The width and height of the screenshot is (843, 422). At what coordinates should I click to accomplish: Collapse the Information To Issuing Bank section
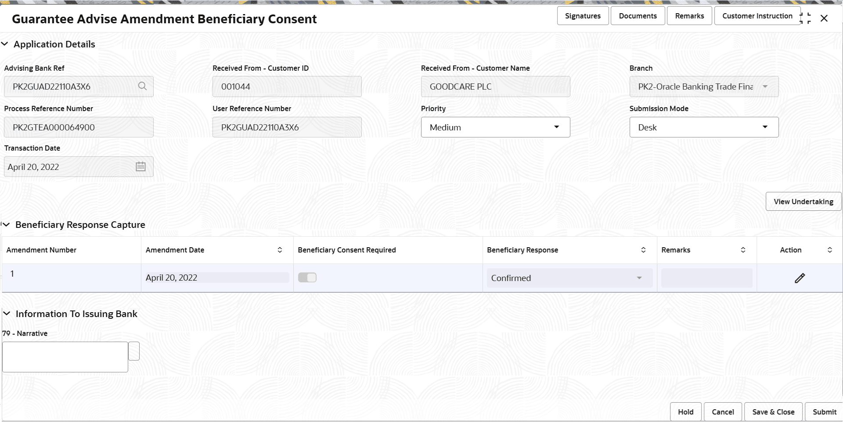7,314
